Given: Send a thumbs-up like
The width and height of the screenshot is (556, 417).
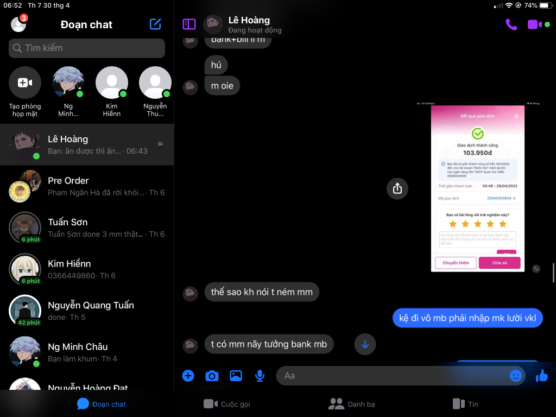Looking at the screenshot, I should [541, 376].
